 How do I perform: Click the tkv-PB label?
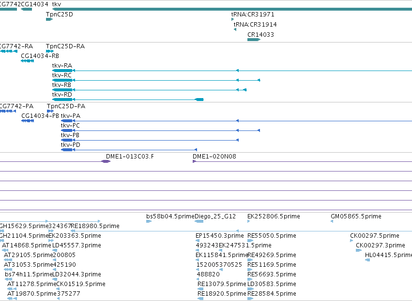70,135
